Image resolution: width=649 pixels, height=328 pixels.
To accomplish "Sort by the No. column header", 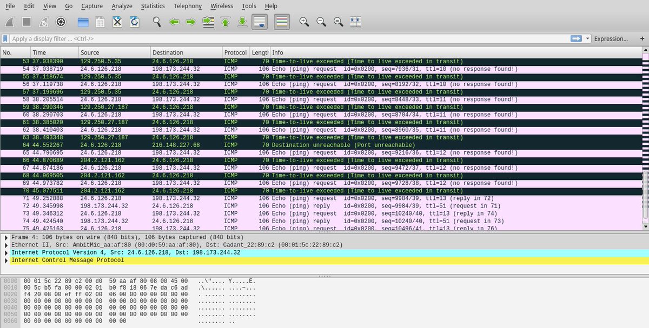I will pos(15,52).
